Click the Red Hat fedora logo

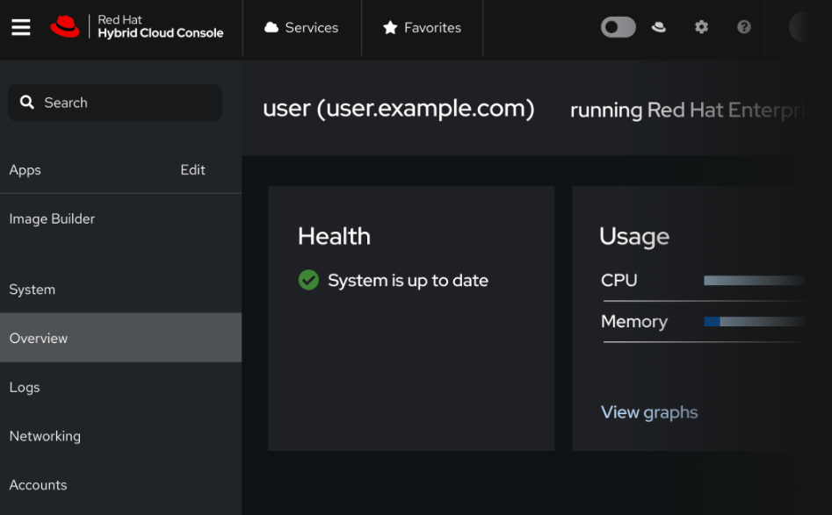pyautogui.click(x=65, y=26)
